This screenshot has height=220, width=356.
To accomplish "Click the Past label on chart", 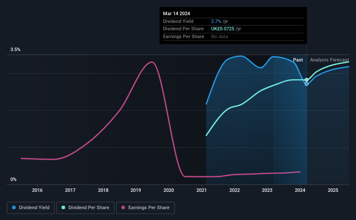I will point(298,60).
